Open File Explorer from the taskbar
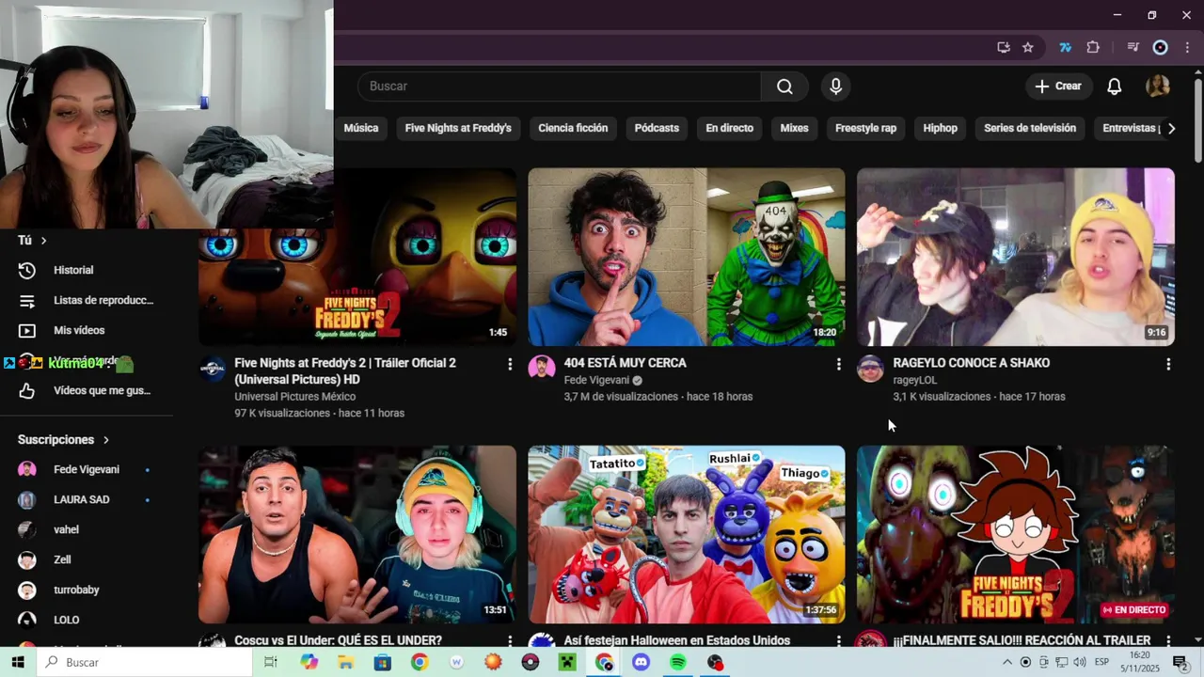 point(346,663)
